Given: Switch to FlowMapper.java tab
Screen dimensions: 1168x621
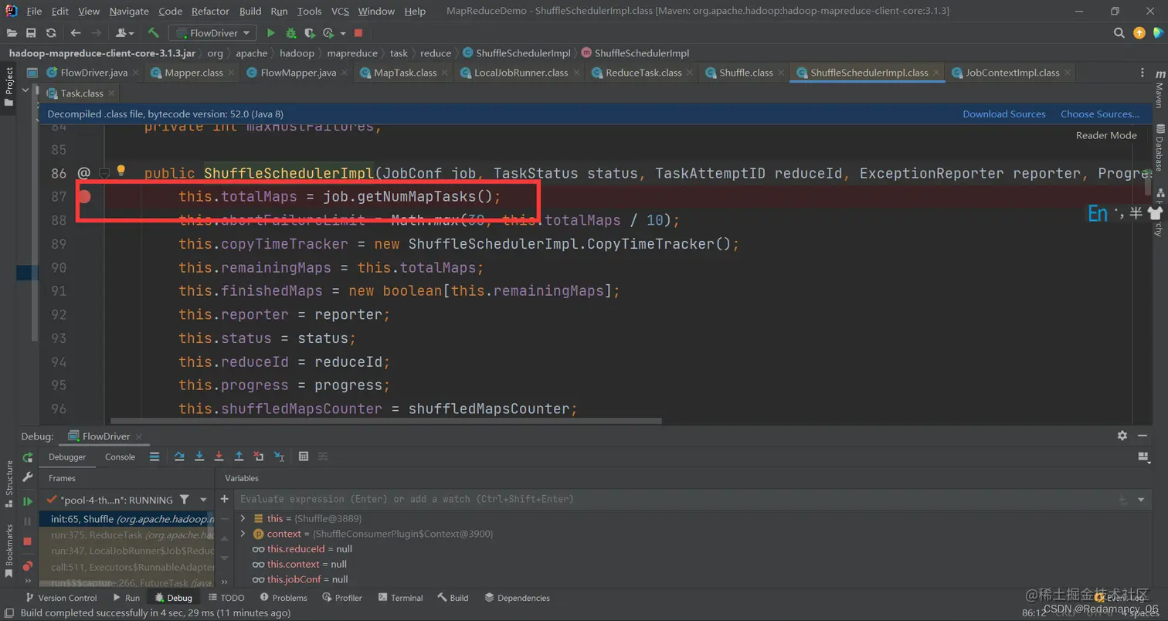Looking at the screenshot, I should (298, 73).
